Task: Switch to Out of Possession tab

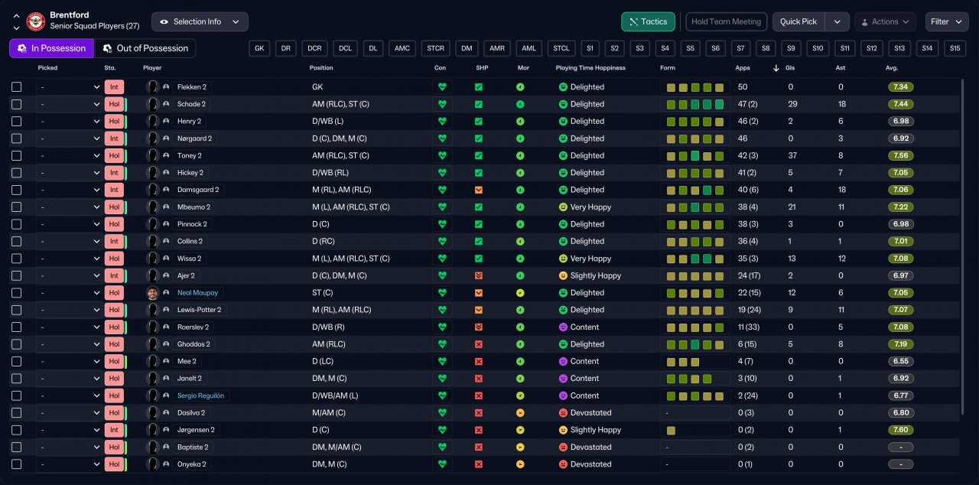Action: coord(145,48)
